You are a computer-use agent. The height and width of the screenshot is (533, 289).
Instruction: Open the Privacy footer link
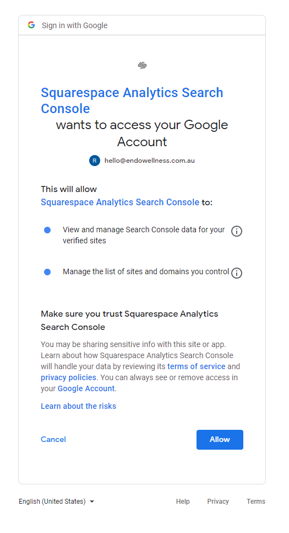218,502
